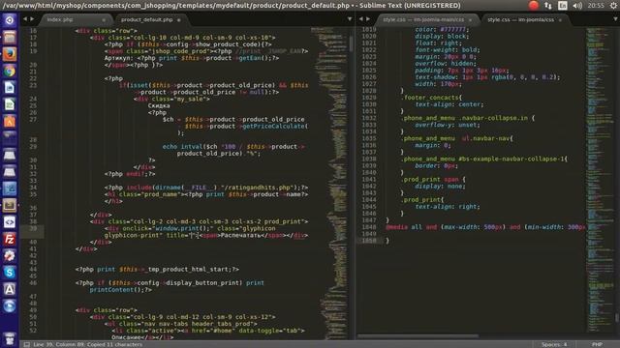
Task: Open the network connections indicator
Action: (x=548, y=5)
